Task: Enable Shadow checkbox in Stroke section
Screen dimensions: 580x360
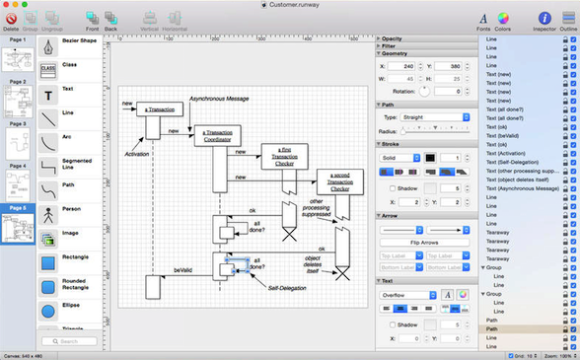Action: tap(393, 188)
